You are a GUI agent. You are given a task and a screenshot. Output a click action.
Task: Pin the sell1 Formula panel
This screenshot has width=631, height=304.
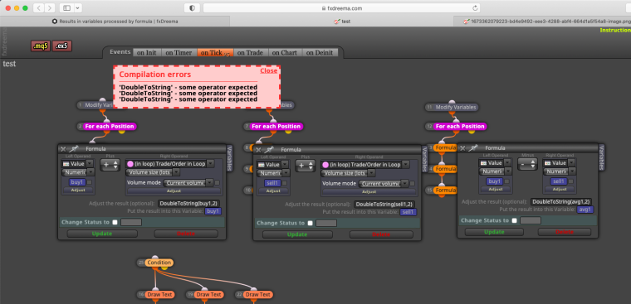(x=269, y=149)
